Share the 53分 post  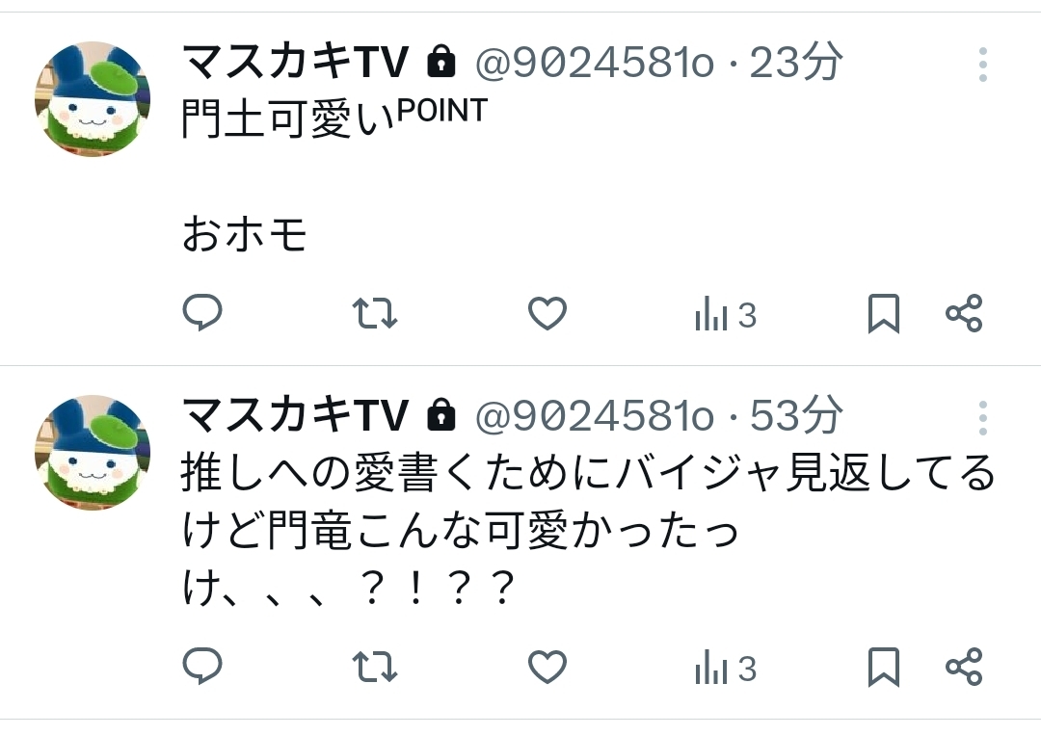[x=964, y=667]
